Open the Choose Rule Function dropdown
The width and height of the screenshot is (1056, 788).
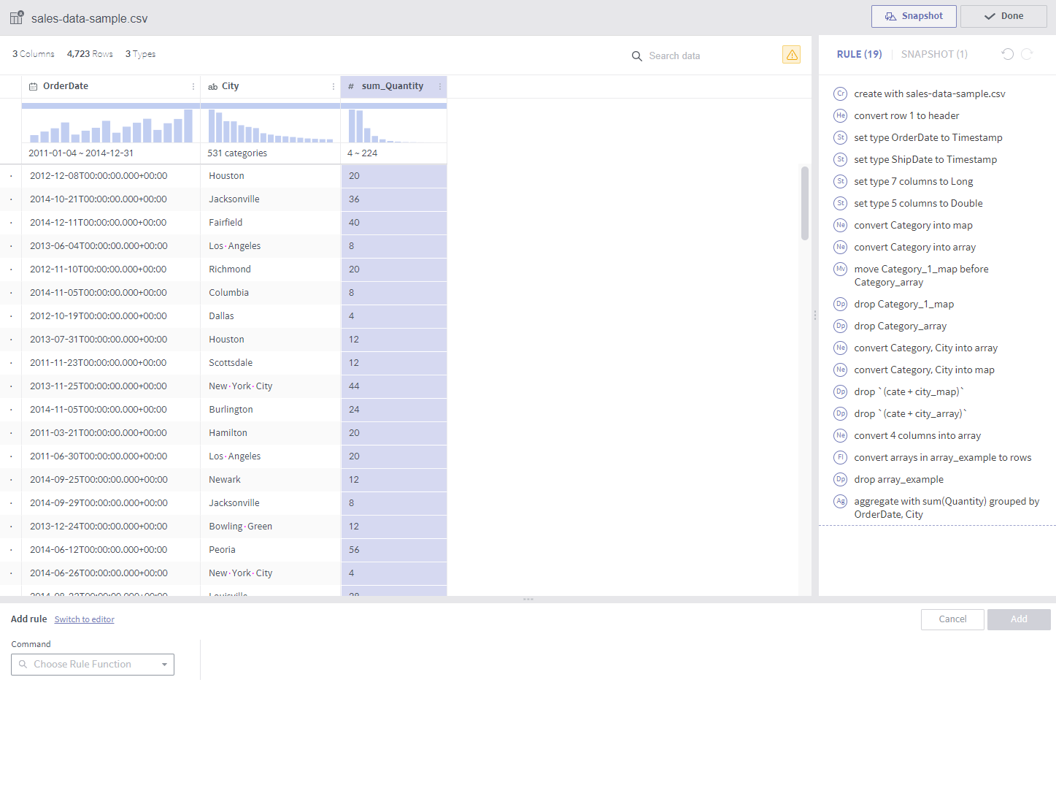point(93,665)
